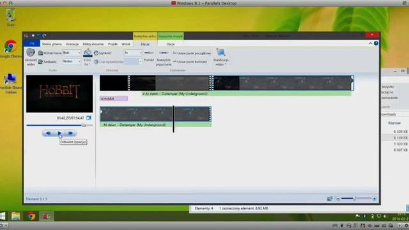Switch to Strona główna tab
Viewport: 409px width, 230px height.
click(x=52, y=44)
